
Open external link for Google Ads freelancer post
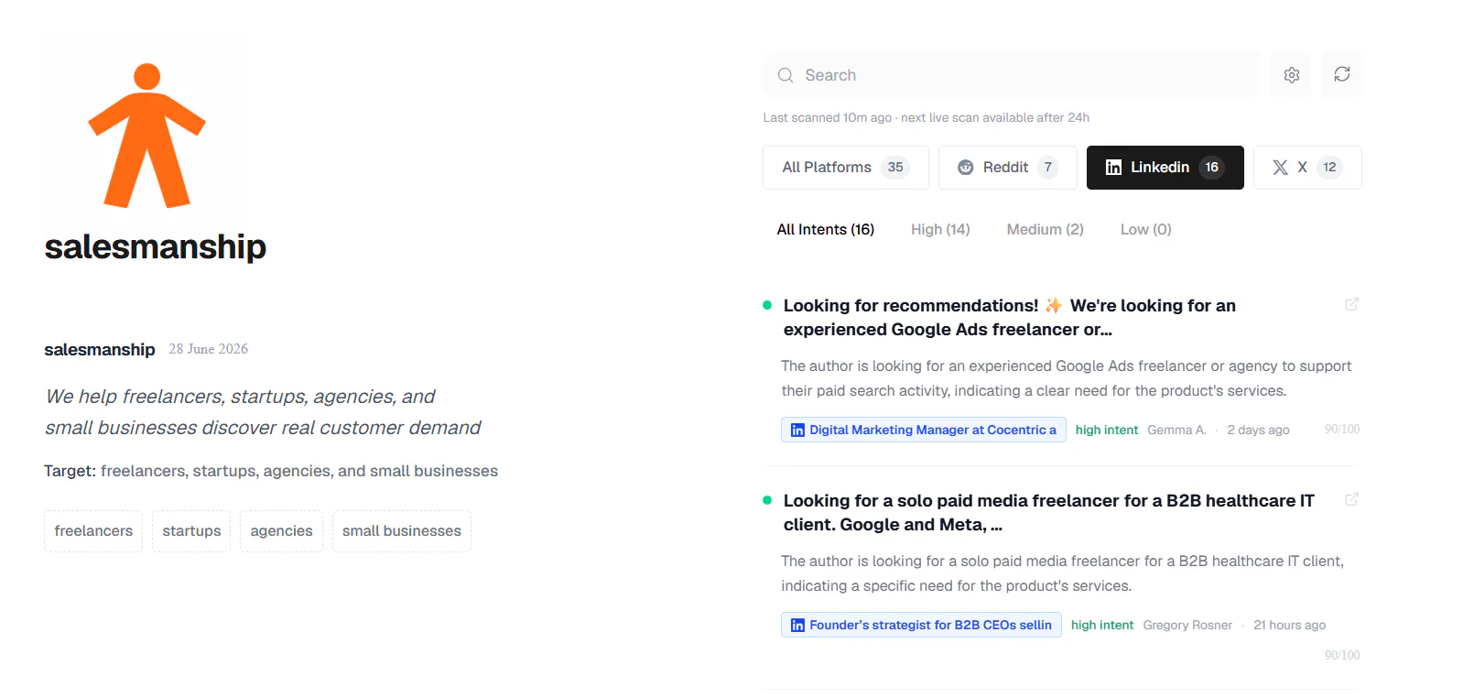click(x=1351, y=304)
